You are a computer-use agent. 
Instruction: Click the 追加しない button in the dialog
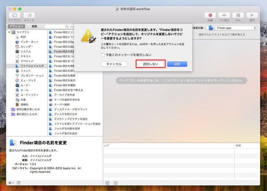click(x=150, y=64)
